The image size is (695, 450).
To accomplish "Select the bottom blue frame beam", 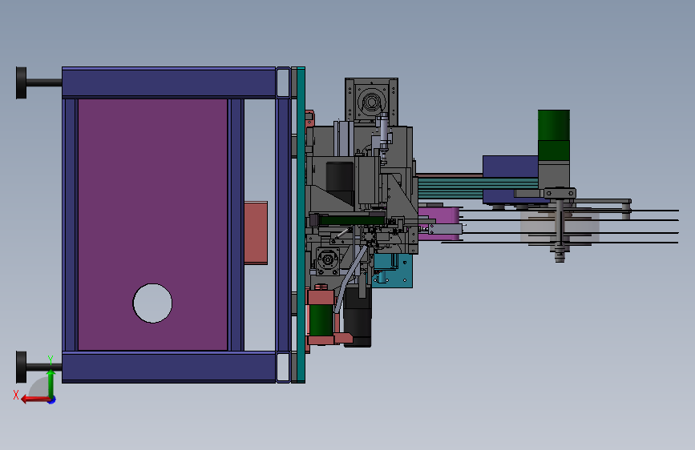I will point(169,368).
